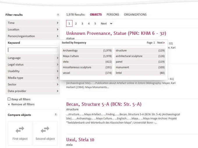This screenshot has width=198, height=148.
Task: Open the pagination dropdown chevron after Next
Action: [111, 24]
